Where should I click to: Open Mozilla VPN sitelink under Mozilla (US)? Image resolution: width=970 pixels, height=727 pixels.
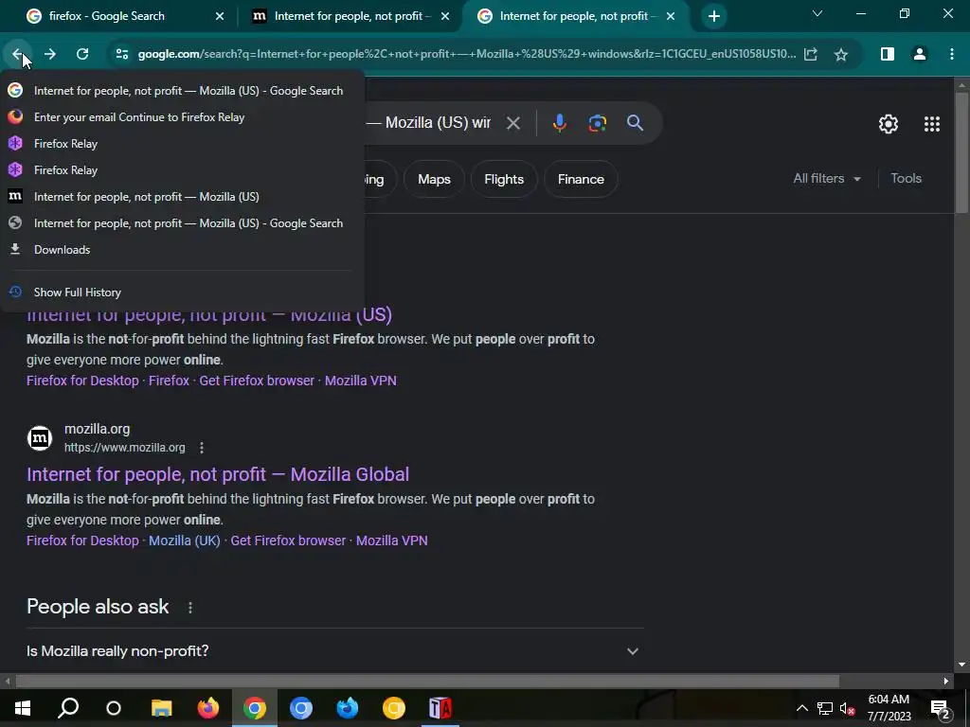point(361,381)
